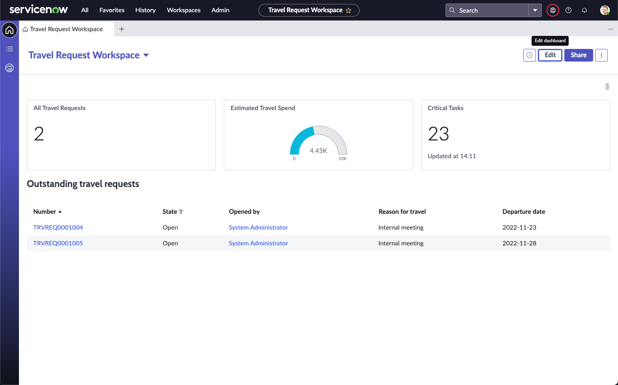Click departure date 2022-11-28
The height and width of the screenshot is (385, 618).
pyautogui.click(x=519, y=243)
